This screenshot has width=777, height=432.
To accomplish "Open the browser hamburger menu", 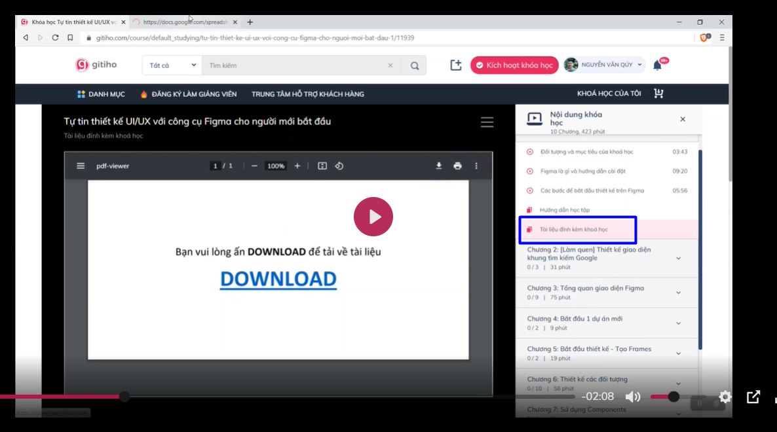I will (722, 37).
